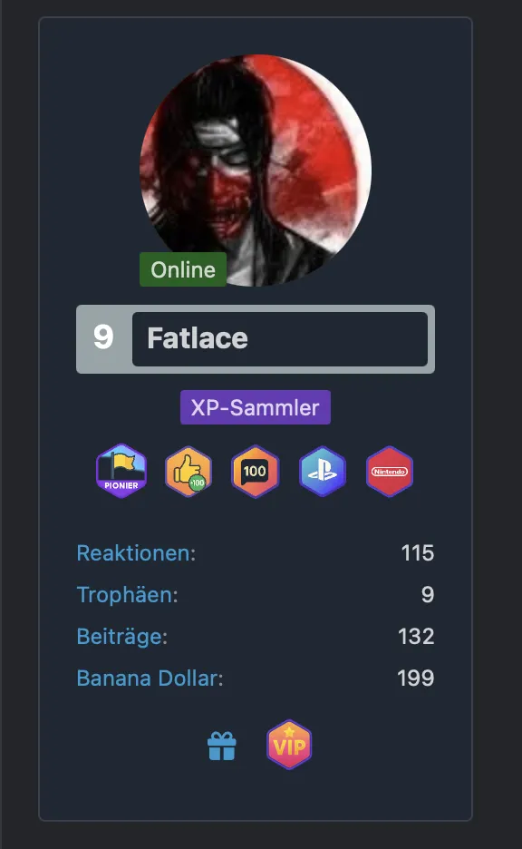Open the thumbs-up +100 reactions badge
Image resolution: width=522 pixels, height=849 pixels.
188,471
